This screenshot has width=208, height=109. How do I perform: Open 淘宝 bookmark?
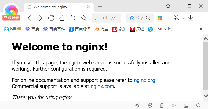point(101,29)
